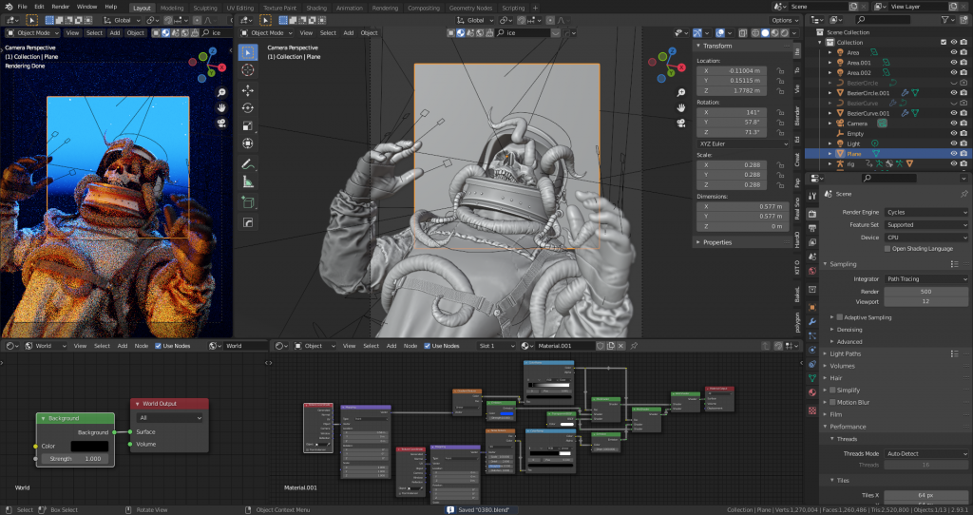Switch to the Sculpting workspace tab
The image size is (973, 515).
click(205, 8)
